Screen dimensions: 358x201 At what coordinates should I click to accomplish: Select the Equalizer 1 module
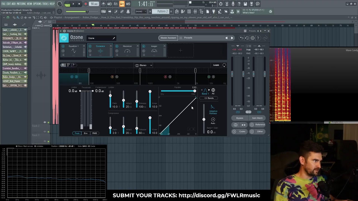[74, 51]
